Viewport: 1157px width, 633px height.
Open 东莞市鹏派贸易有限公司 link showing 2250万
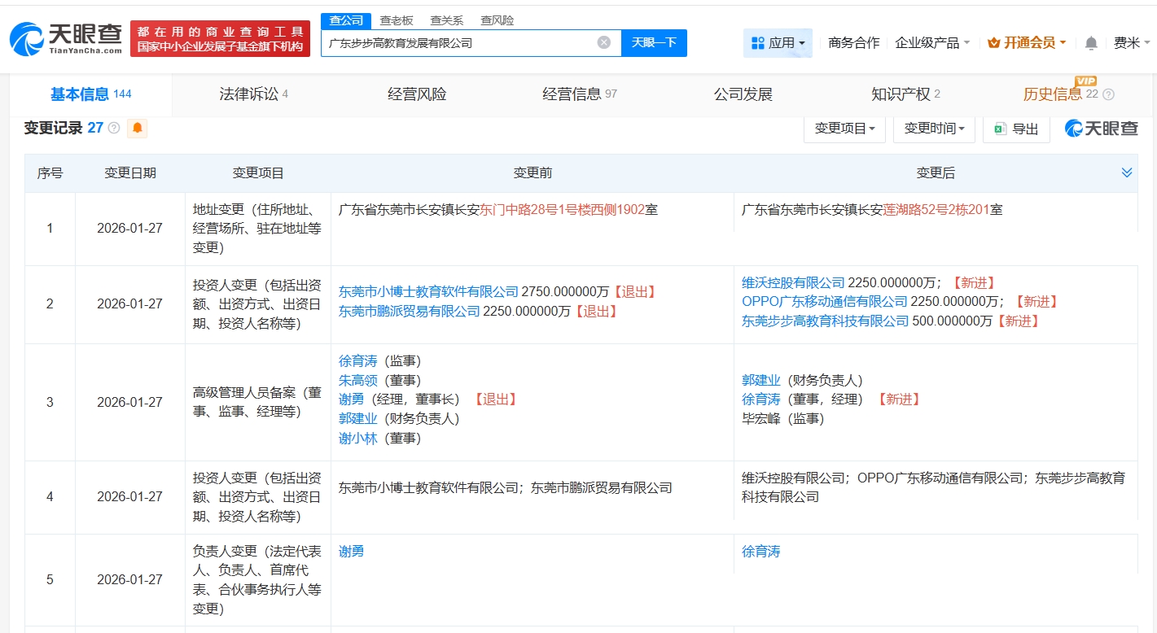(410, 311)
